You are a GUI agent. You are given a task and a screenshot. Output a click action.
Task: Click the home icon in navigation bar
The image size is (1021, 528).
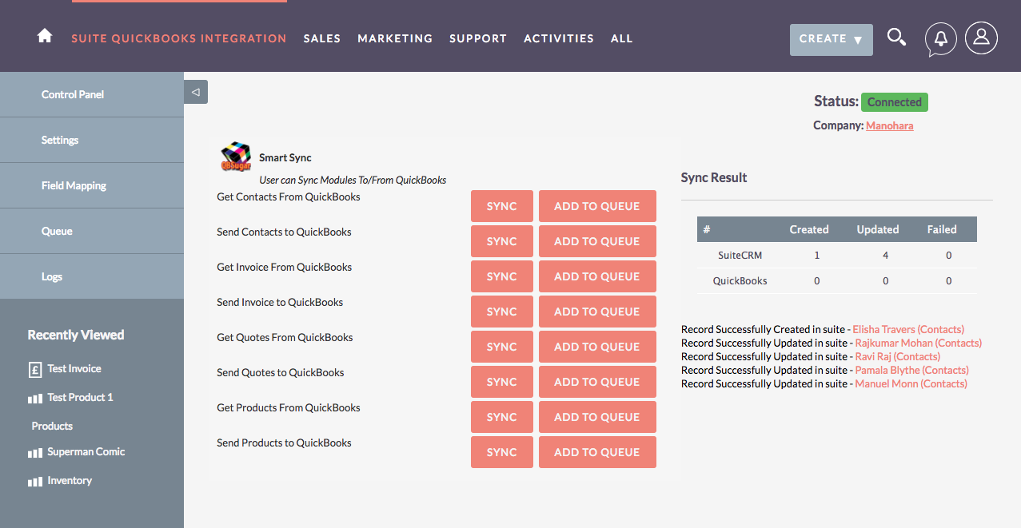[45, 37]
